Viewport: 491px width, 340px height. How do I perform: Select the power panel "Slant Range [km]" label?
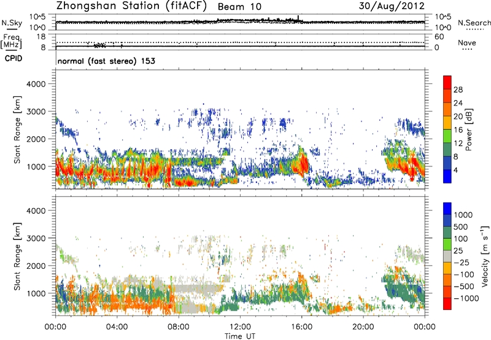[17, 129]
